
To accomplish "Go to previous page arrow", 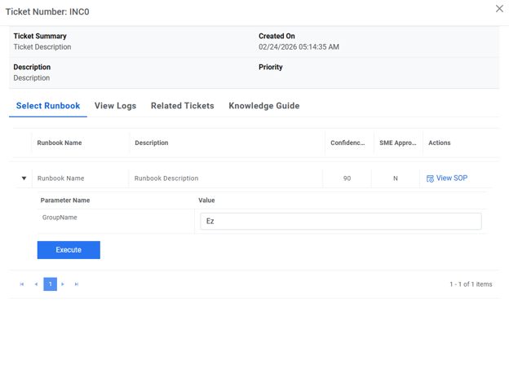I will point(36,284).
